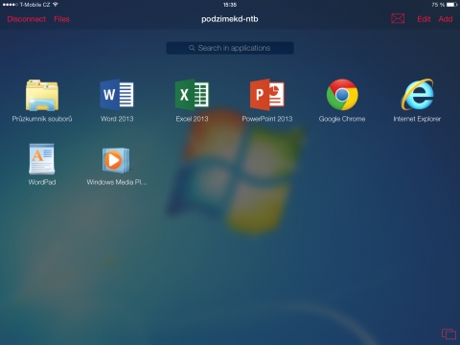The height and width of the screenshot is (345, 460).
Task: Open the windows switcher icon at bottom right
Action: 448,333
